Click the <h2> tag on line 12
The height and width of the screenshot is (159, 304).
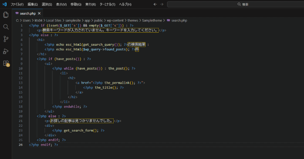click(x=71, y=78)
